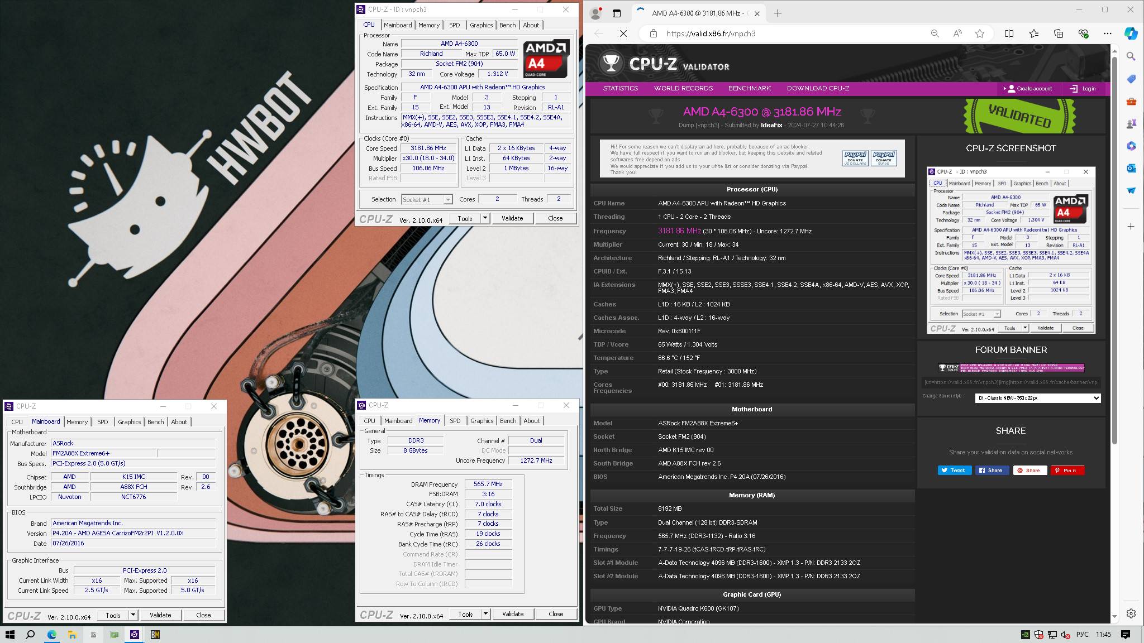Open WORLD RECORDS menu item

pyautogui.click(x=683, y=88)
